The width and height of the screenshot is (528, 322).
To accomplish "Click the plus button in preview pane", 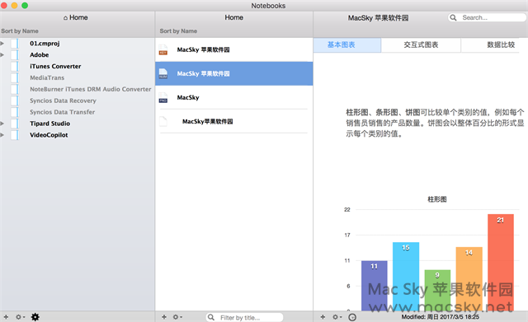I will pos(323,317).
